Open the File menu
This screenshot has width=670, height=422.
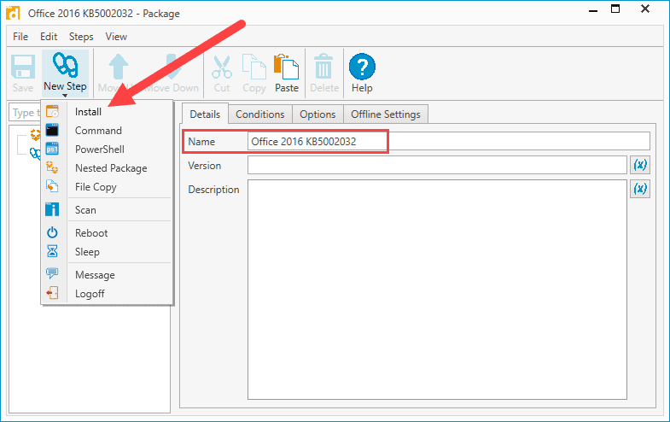(x=20, y=37)
